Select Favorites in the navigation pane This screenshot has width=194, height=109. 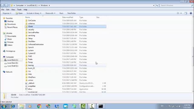pyautogui.click(x=8, y=18)
